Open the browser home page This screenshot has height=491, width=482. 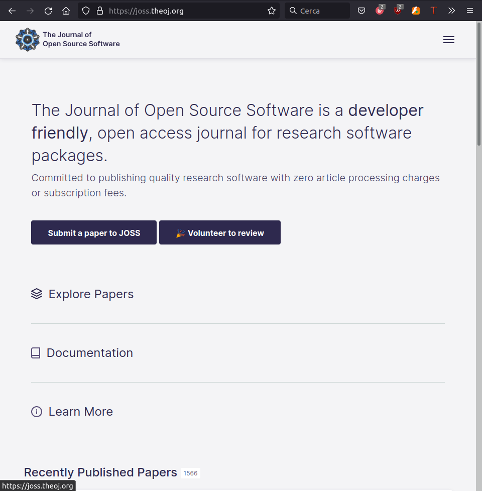coord(66,11)
